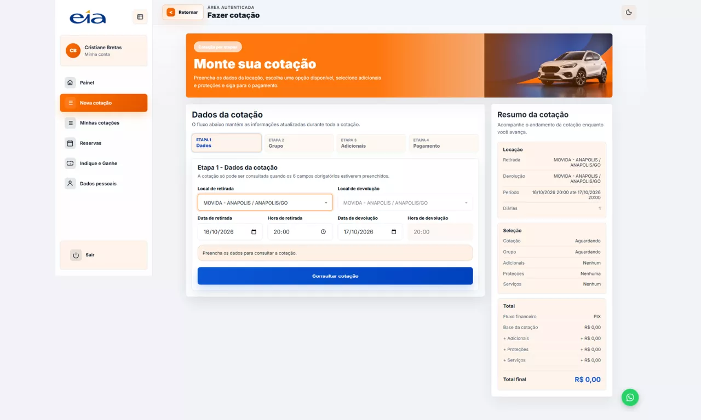Open calendar picker for Data de devolução
The image size is (701, 420).
pos(394,232)
